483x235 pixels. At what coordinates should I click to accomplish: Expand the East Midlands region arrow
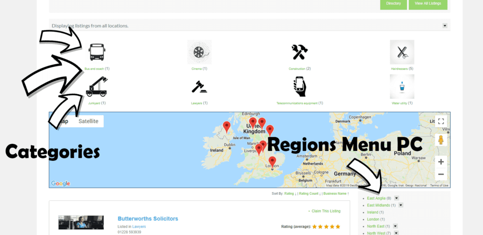click(401, 205)
